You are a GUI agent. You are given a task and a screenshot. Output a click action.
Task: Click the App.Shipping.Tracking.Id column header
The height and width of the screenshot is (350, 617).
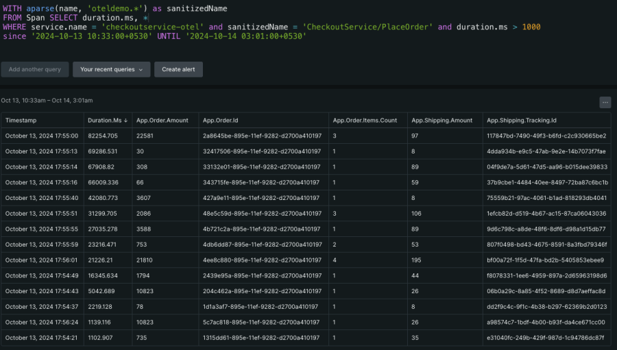(x=521, y=121)
